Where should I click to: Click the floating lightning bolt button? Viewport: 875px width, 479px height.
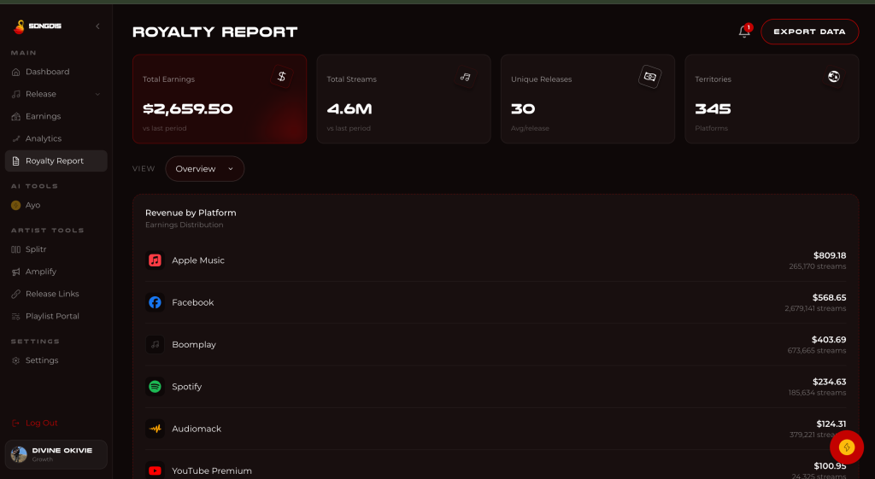point(847,447)
